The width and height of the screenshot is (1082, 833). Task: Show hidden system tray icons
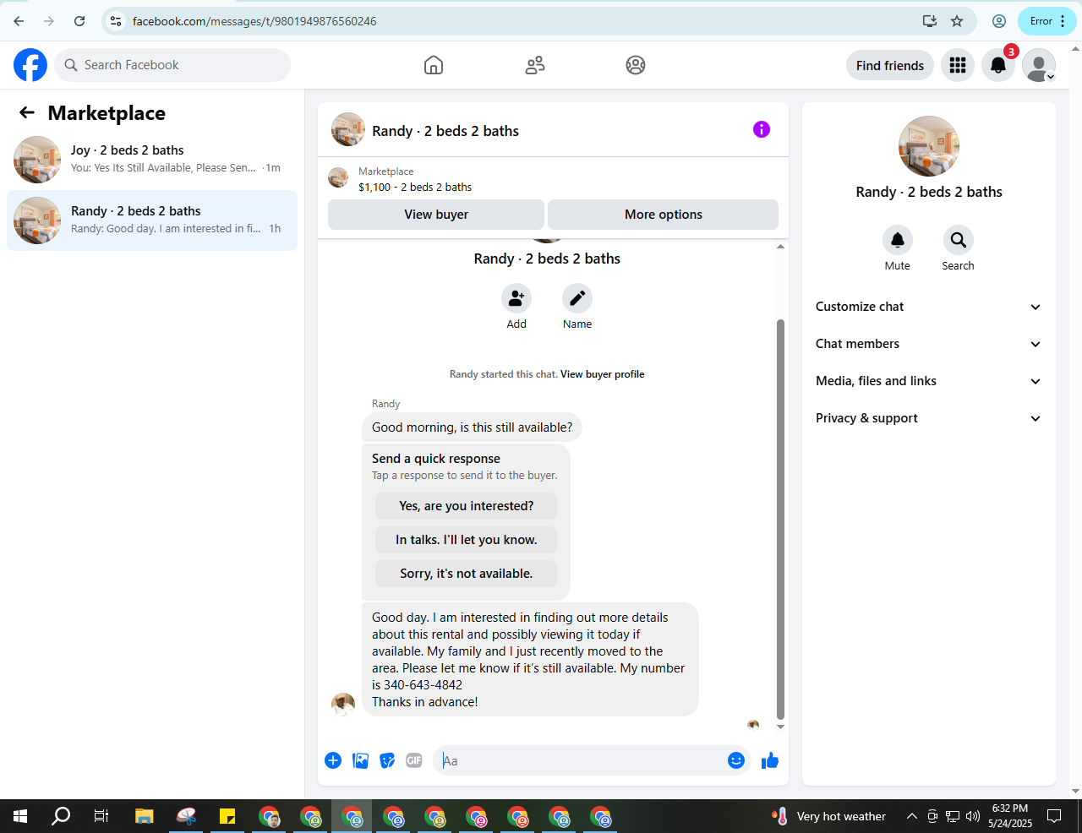click(911, 816)
